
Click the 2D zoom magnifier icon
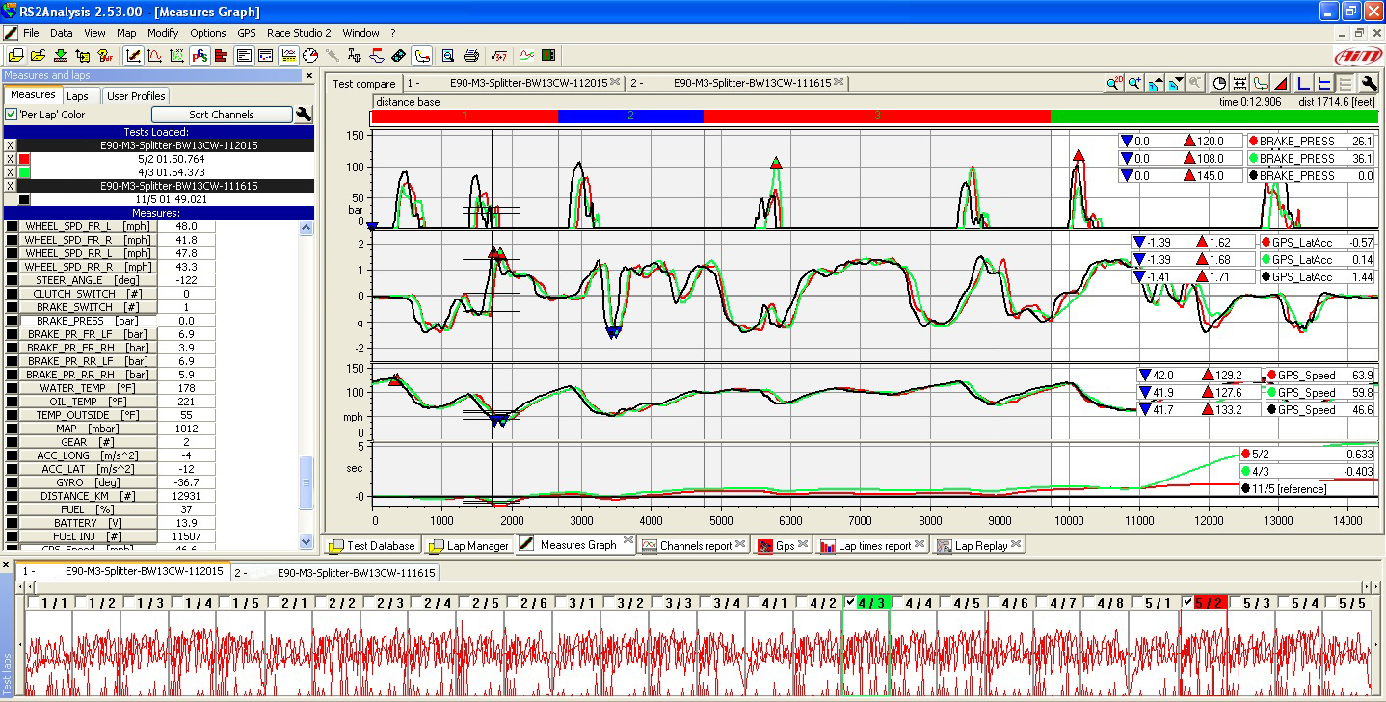point(1115,84)
